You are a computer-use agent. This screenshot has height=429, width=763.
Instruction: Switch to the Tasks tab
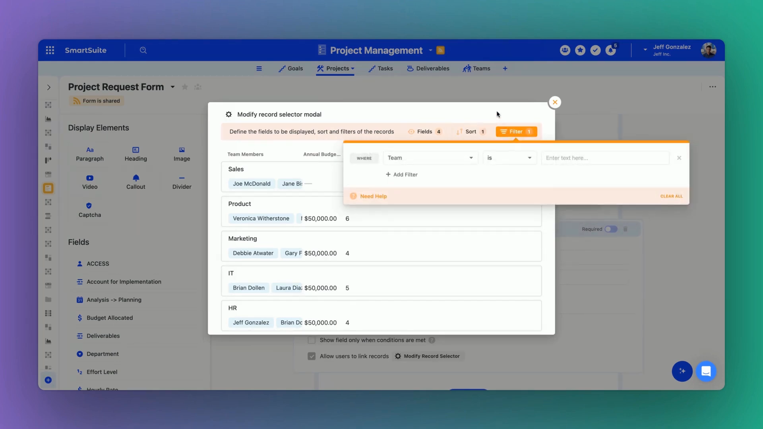pos(381,69)
